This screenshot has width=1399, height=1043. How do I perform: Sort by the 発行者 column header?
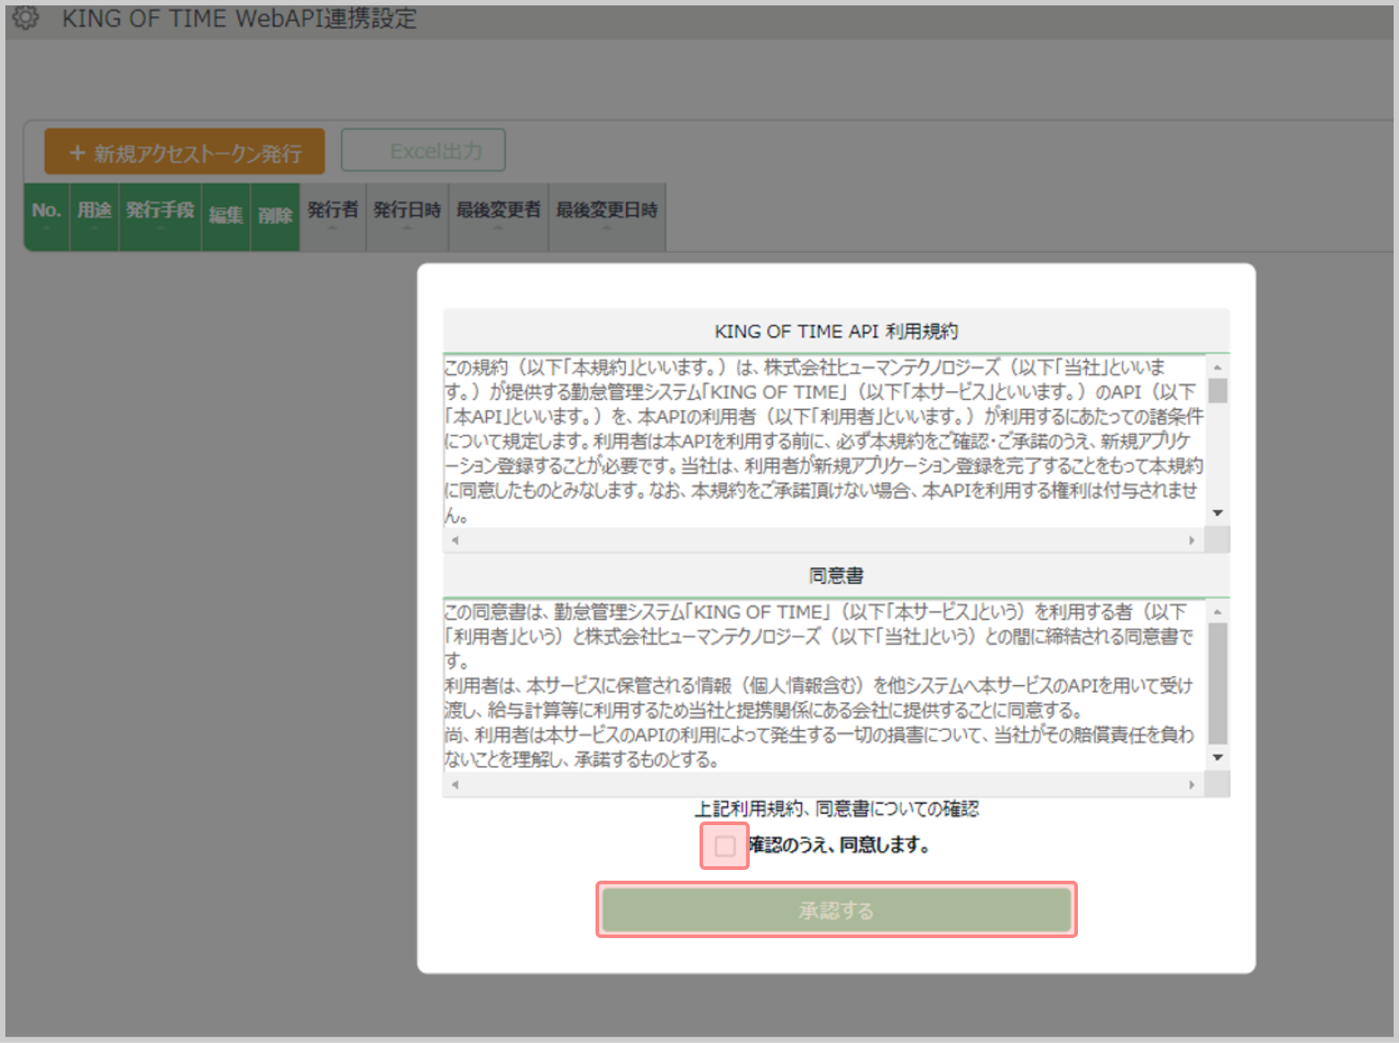click(333, 216)
